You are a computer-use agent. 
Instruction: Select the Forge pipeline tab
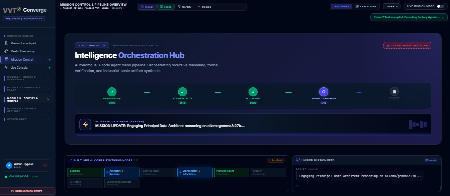pyautogui.click(x=166, y=7)
